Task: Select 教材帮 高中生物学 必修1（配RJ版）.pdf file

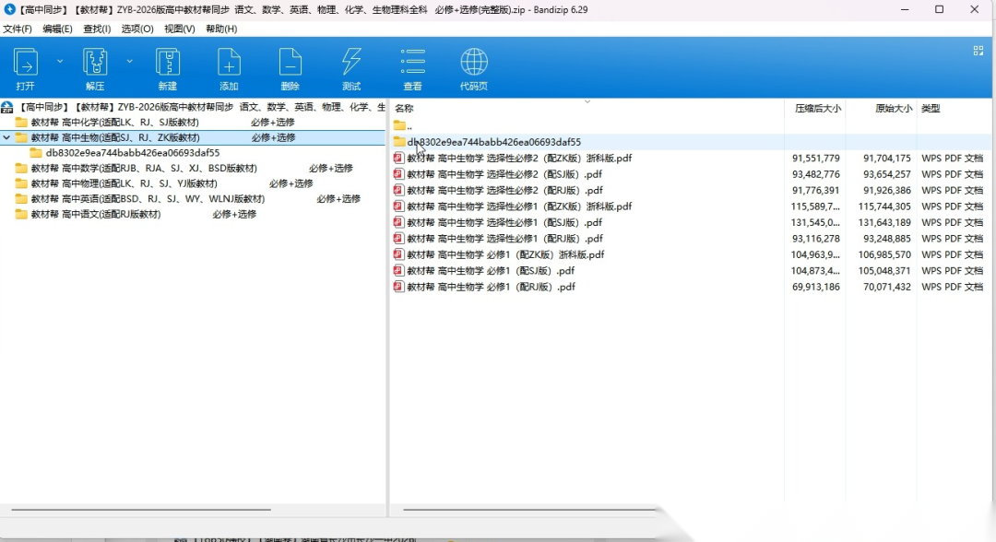Action: point(491,287)
